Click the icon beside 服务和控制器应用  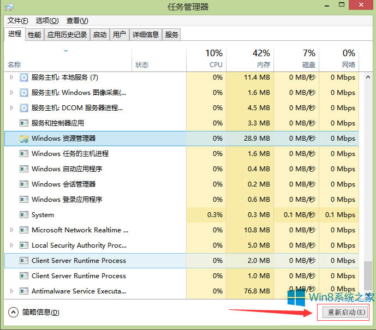[23, 123]
